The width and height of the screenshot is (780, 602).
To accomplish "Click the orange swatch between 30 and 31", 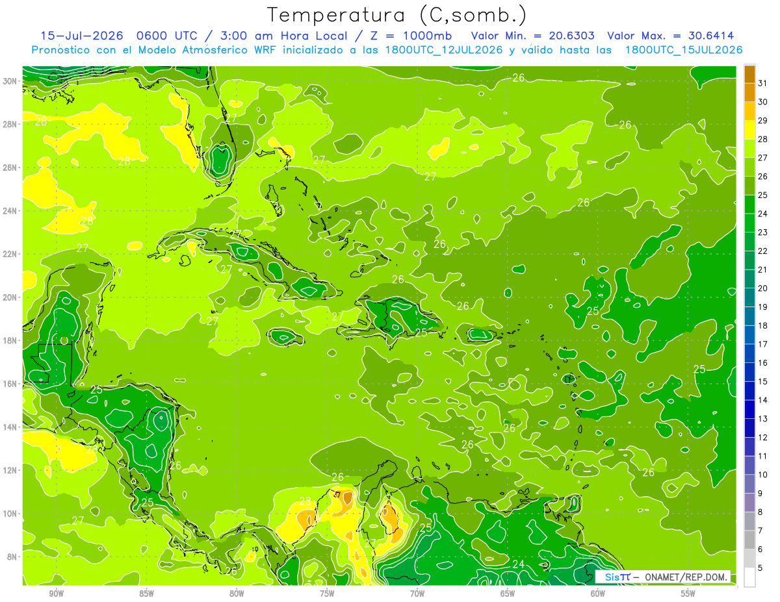I will pyautogui.click(x=749, y=93).
